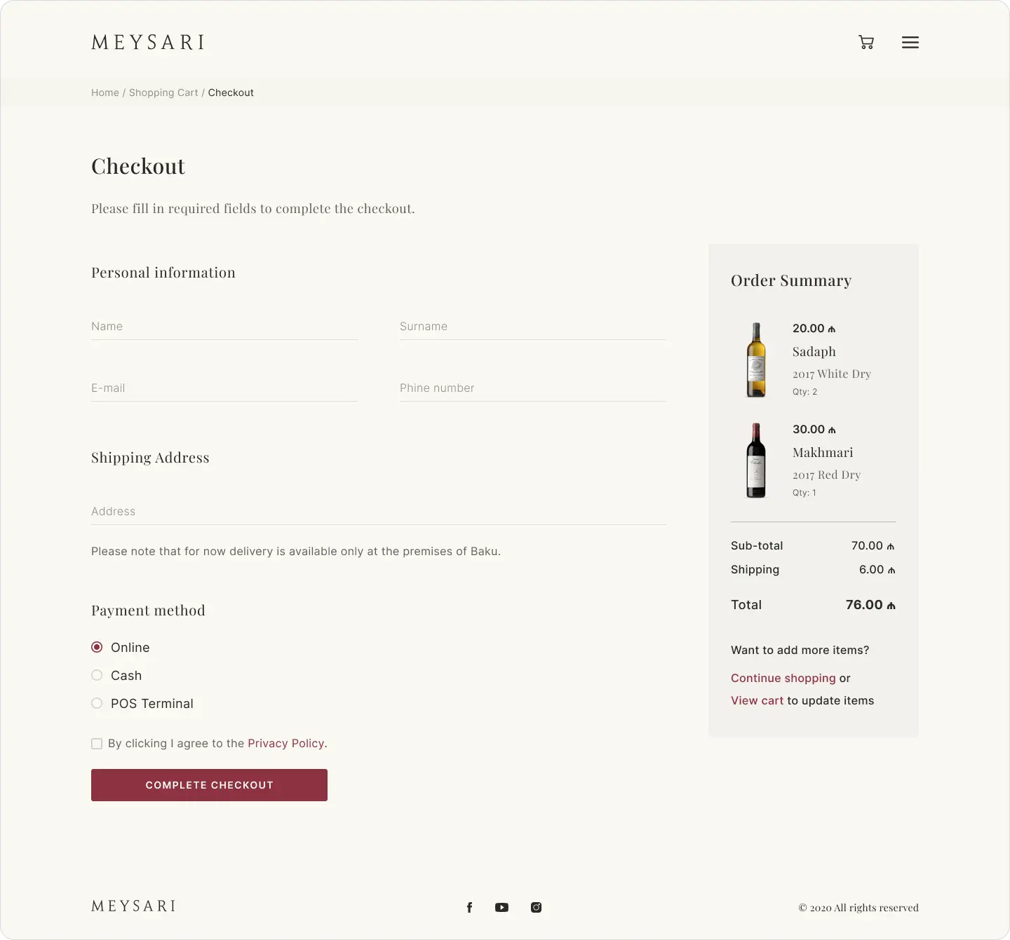Open the Privacy Policy link
The width and height of the screenshot is (1010, 940).
tap(285, 743)
